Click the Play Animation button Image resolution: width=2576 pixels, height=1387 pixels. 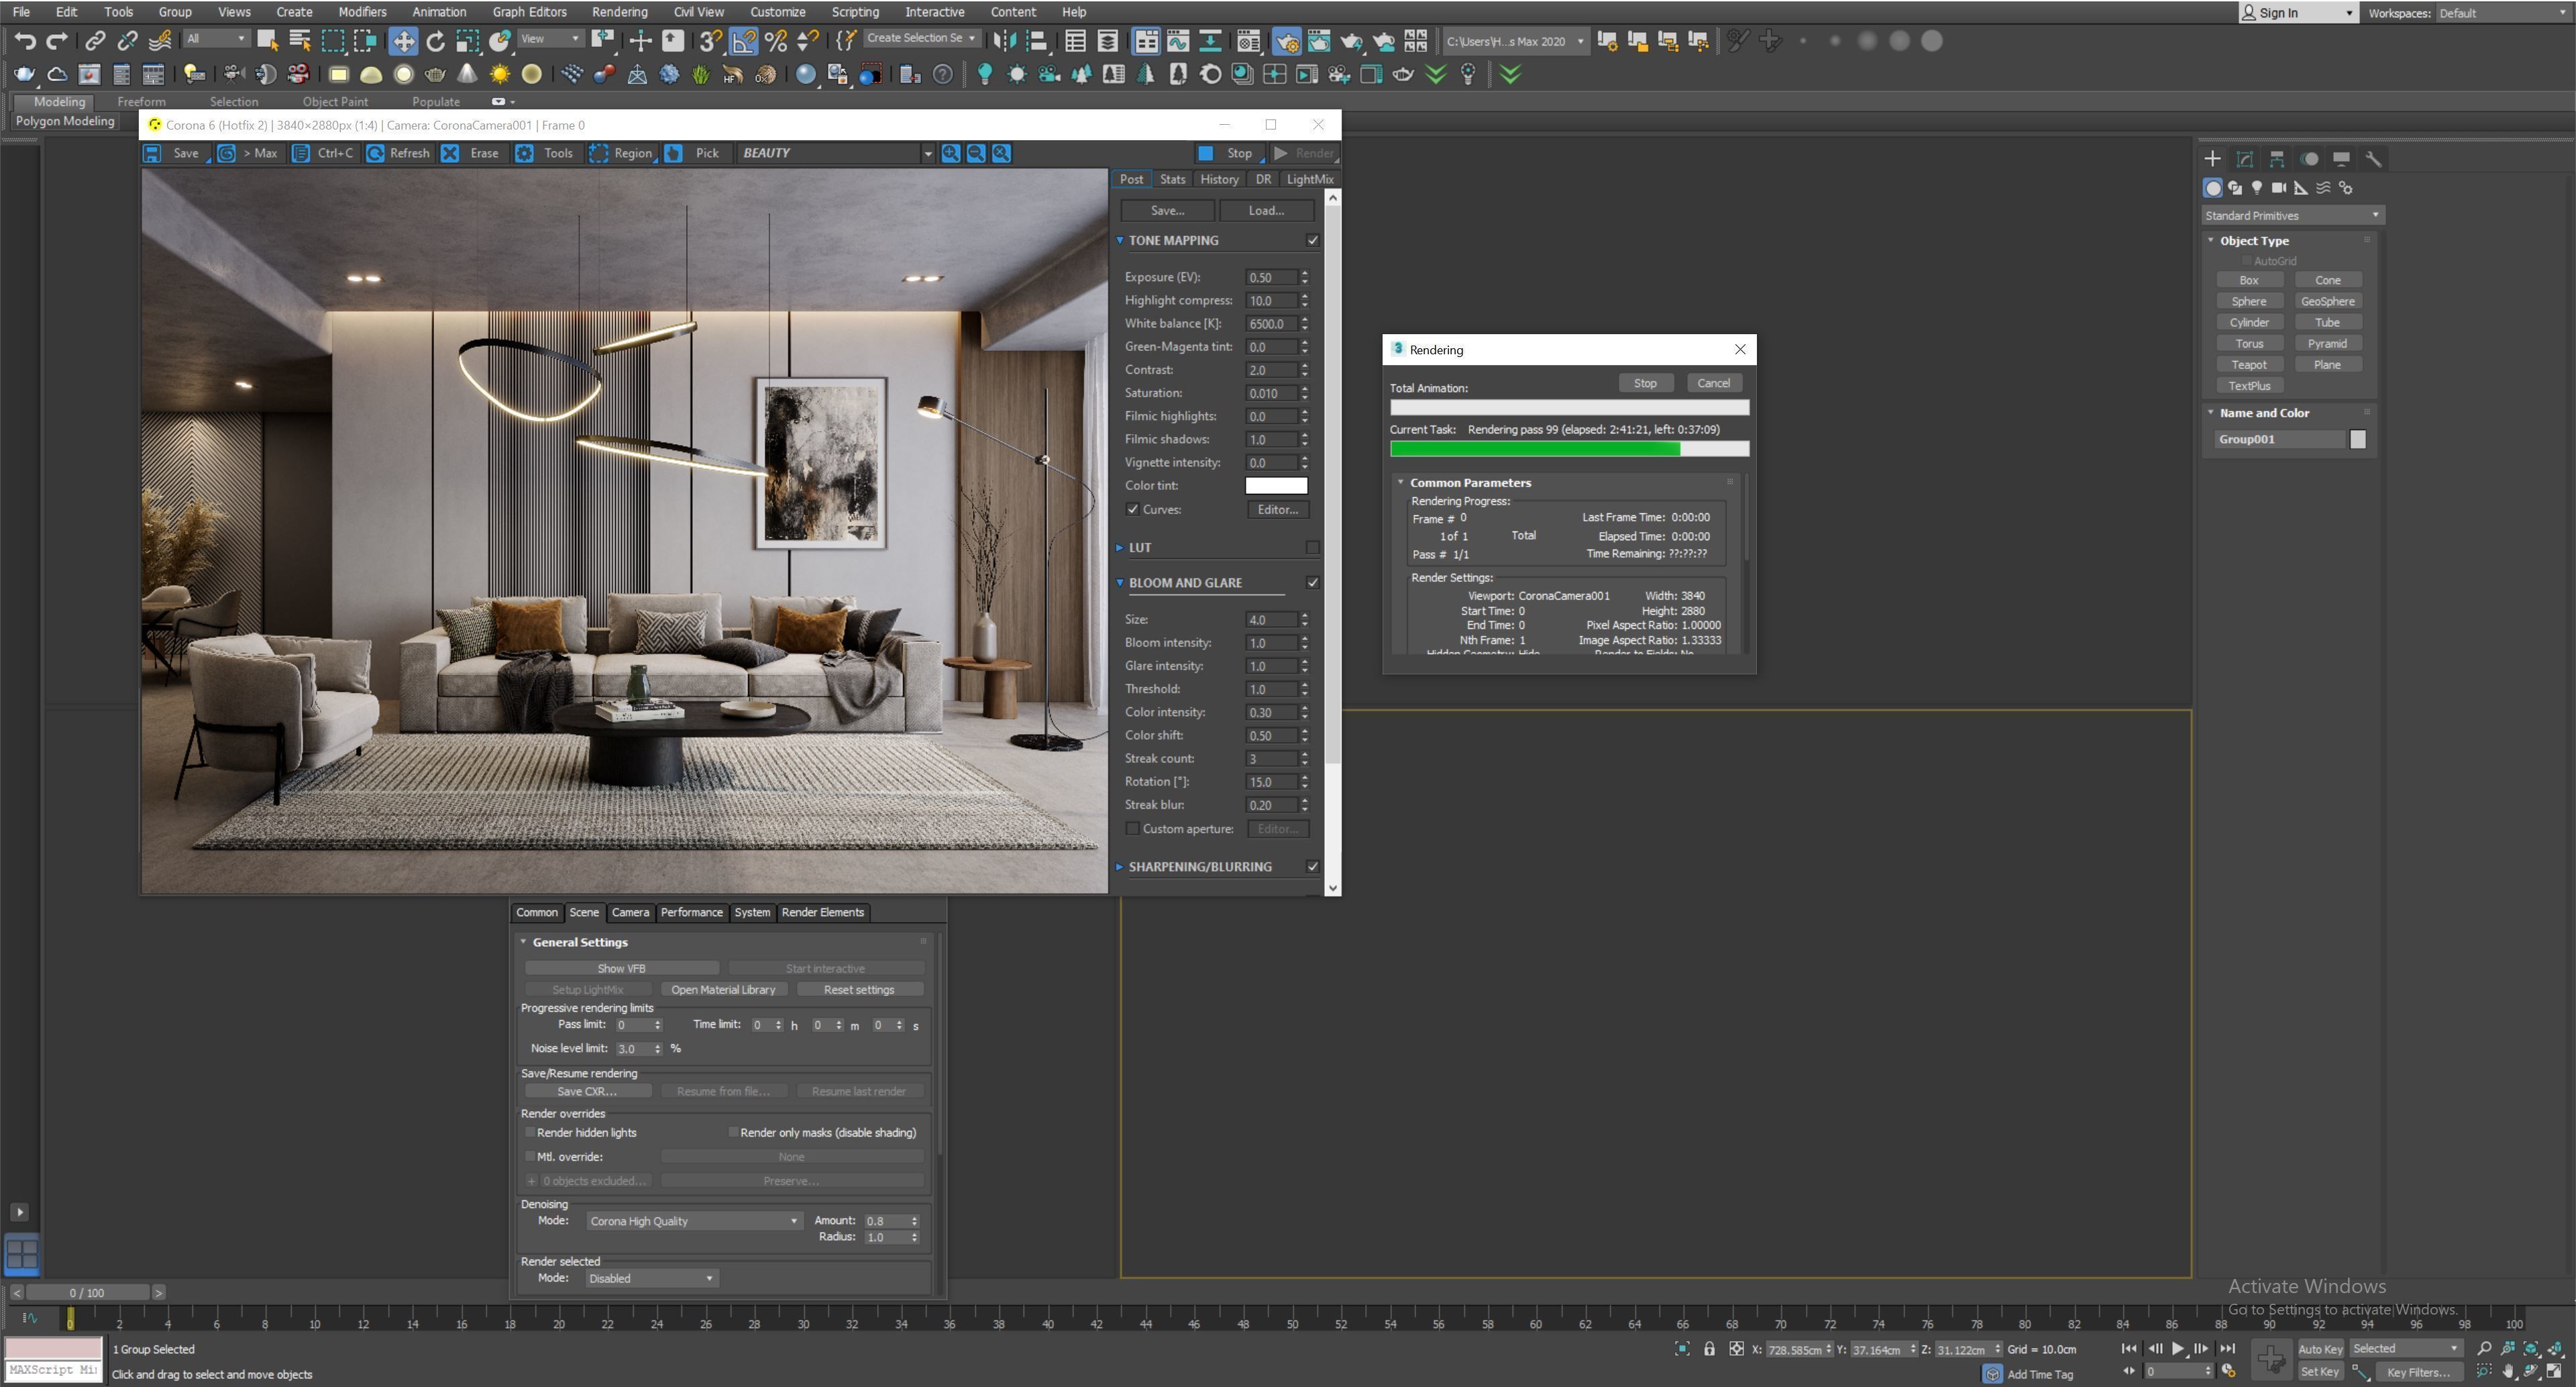tap(2178, 1349)
